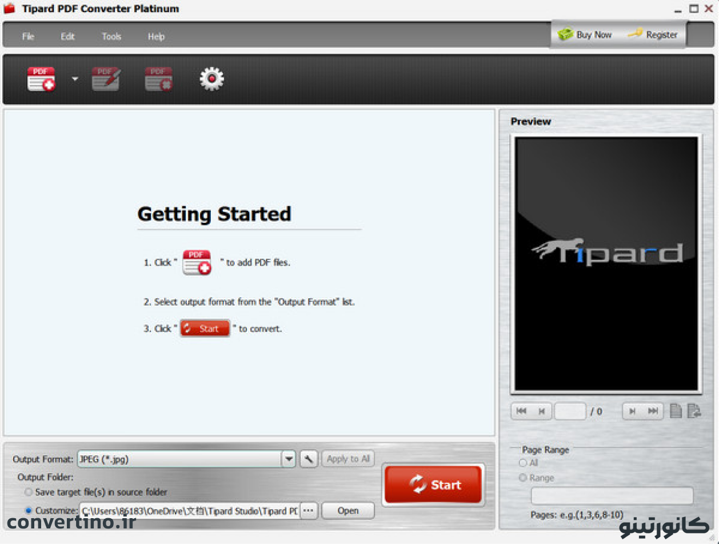Go to next page in preview
Image resolution: width=719 pixels, height=553 pixels.
pos(632,411)
